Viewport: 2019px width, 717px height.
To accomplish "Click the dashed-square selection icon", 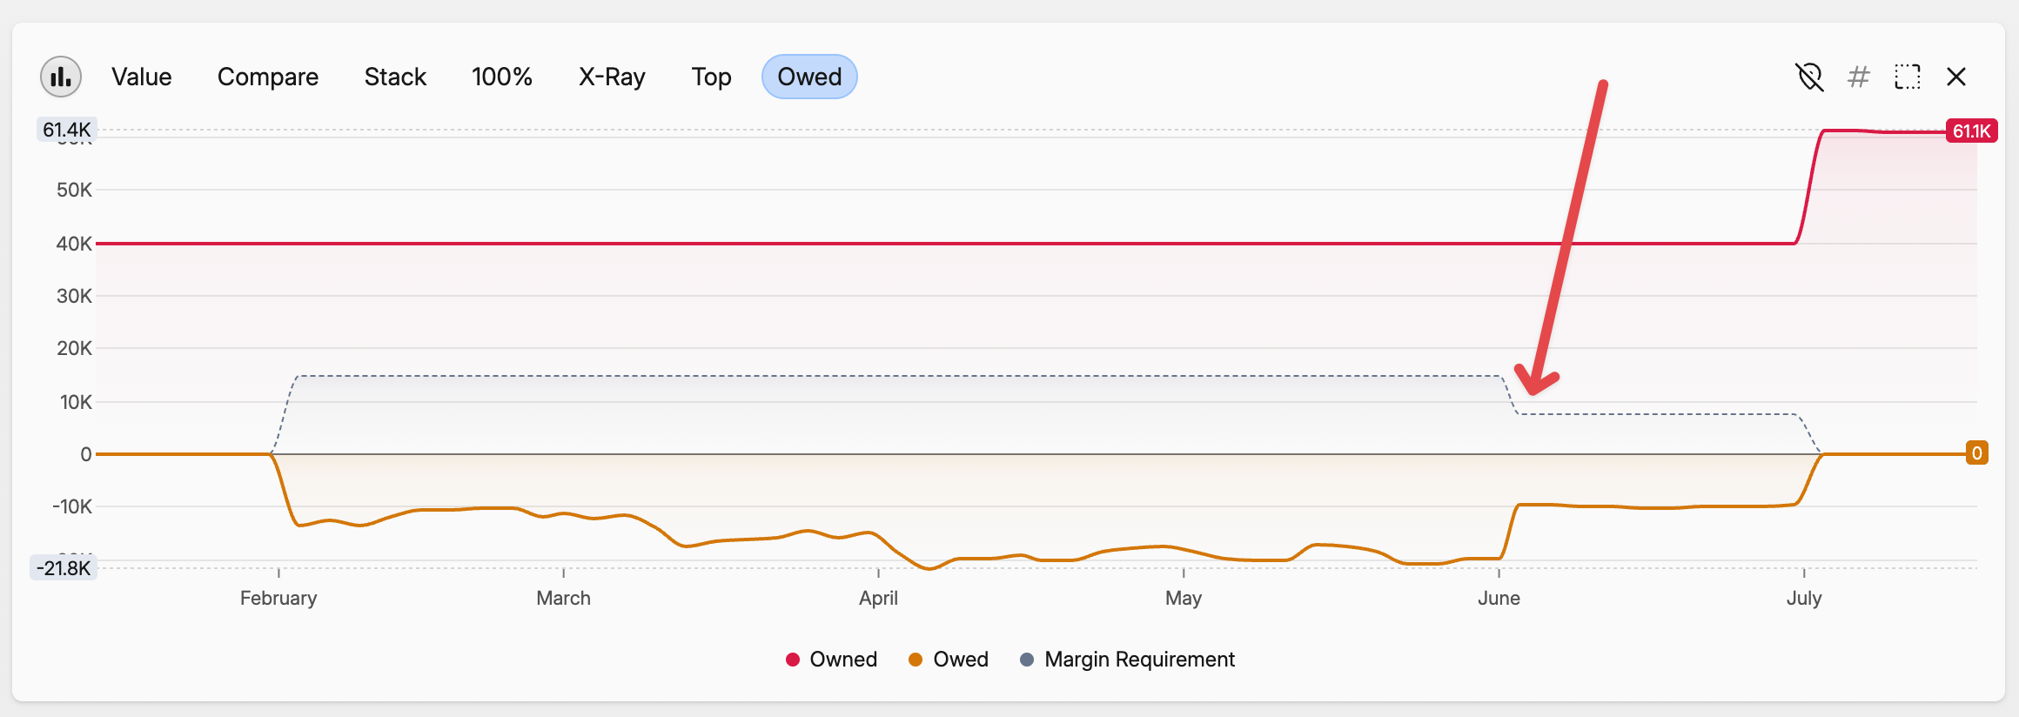I will click(x=1907, y=77).
